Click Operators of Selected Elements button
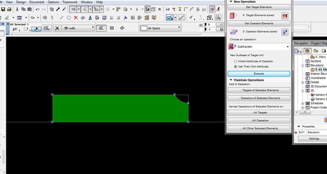327x174 pixels. coord(259,98)
